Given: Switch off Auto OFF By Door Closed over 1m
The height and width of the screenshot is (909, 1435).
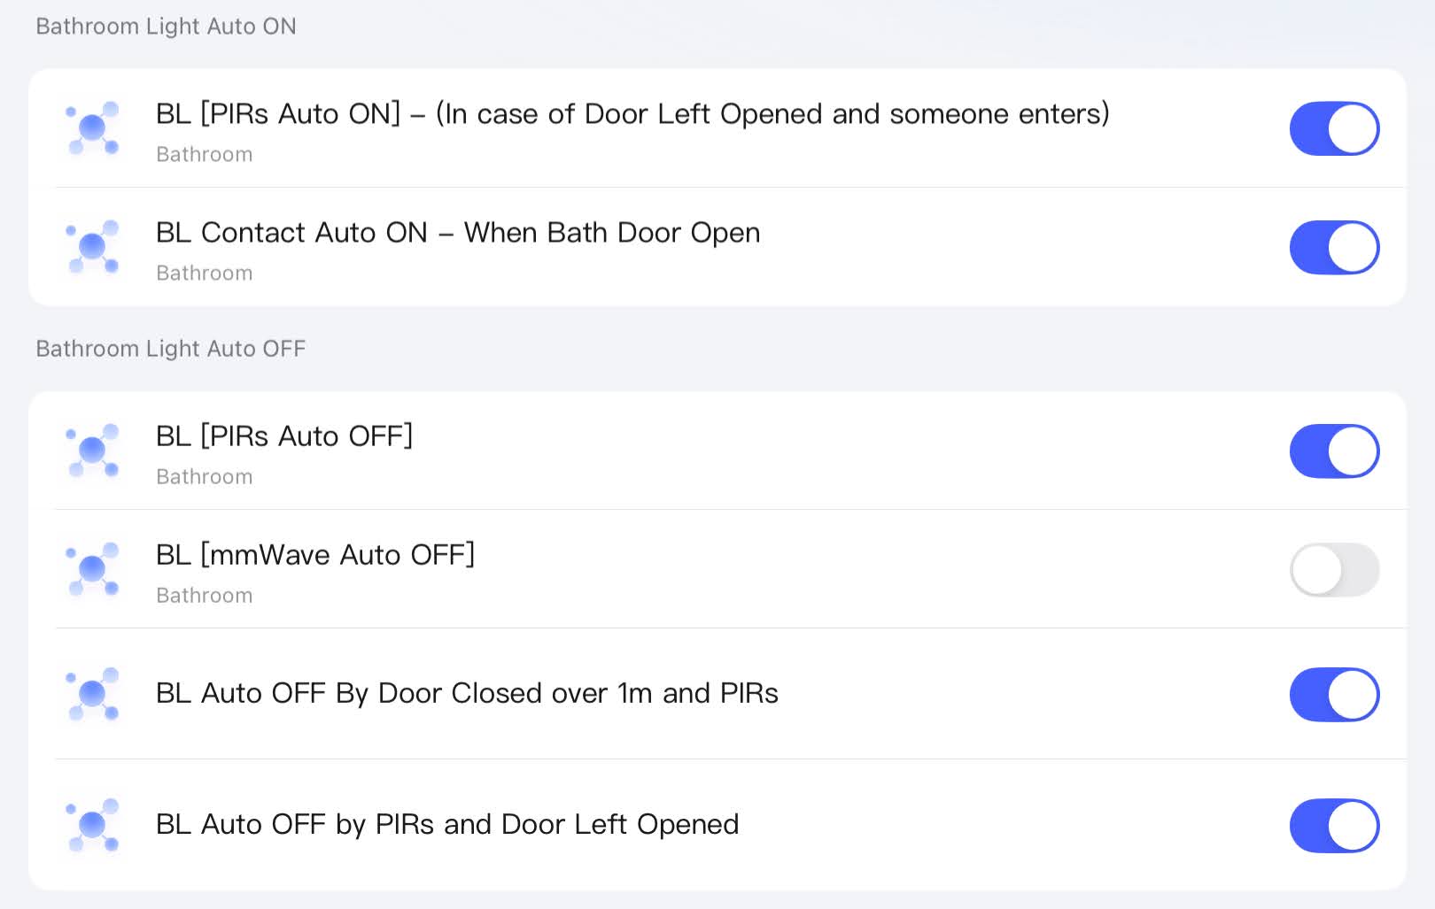Looking at the screenshot, I should tap(1333, 694).
